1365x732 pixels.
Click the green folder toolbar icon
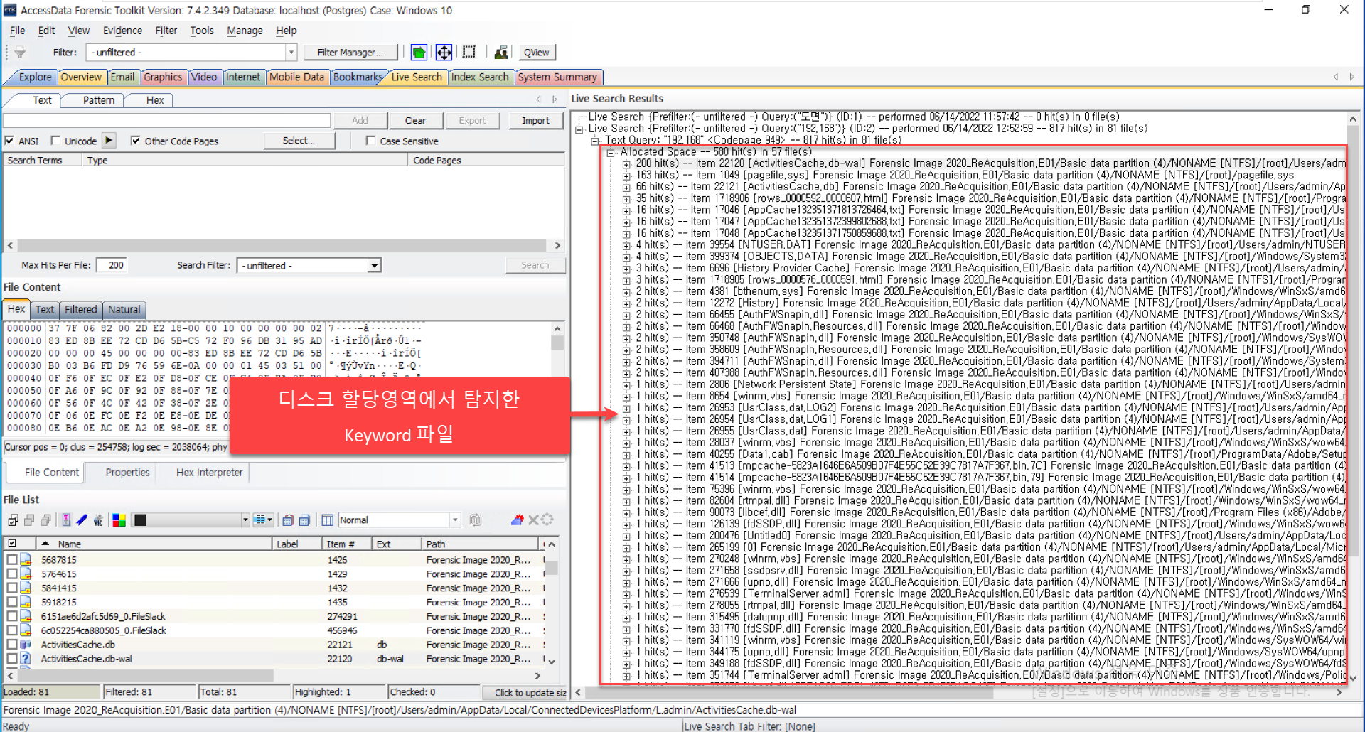click(419, 53)
